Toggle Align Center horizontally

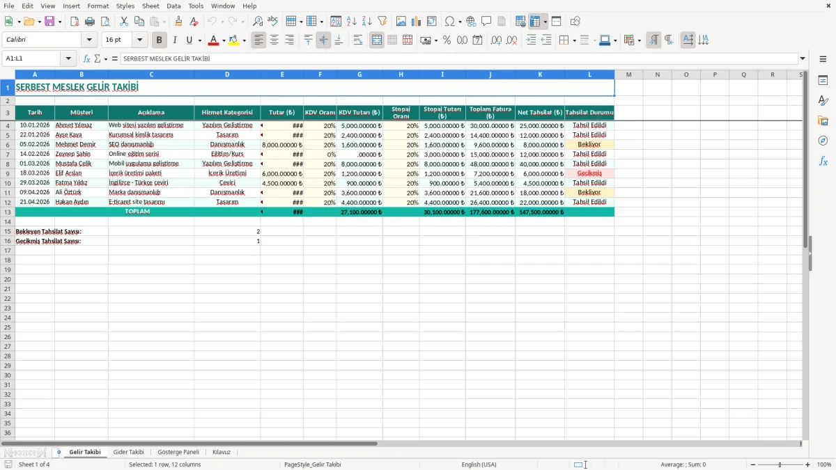[274, 40]
